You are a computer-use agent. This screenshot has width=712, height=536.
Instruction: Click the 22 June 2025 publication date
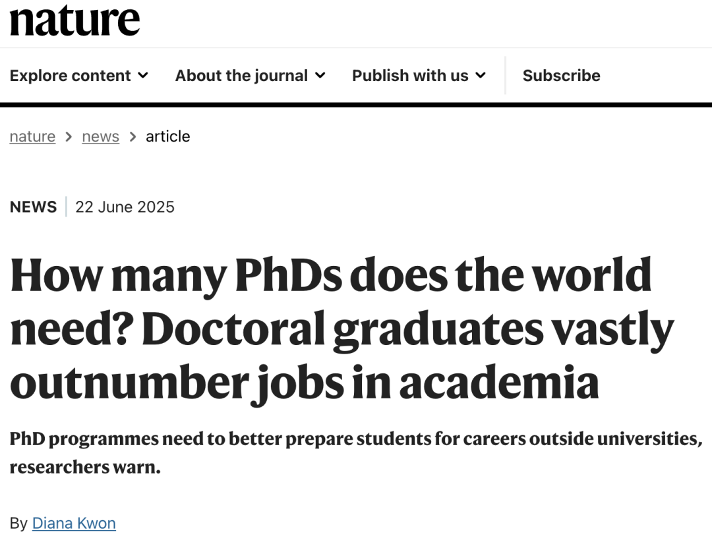click(125, 207)
